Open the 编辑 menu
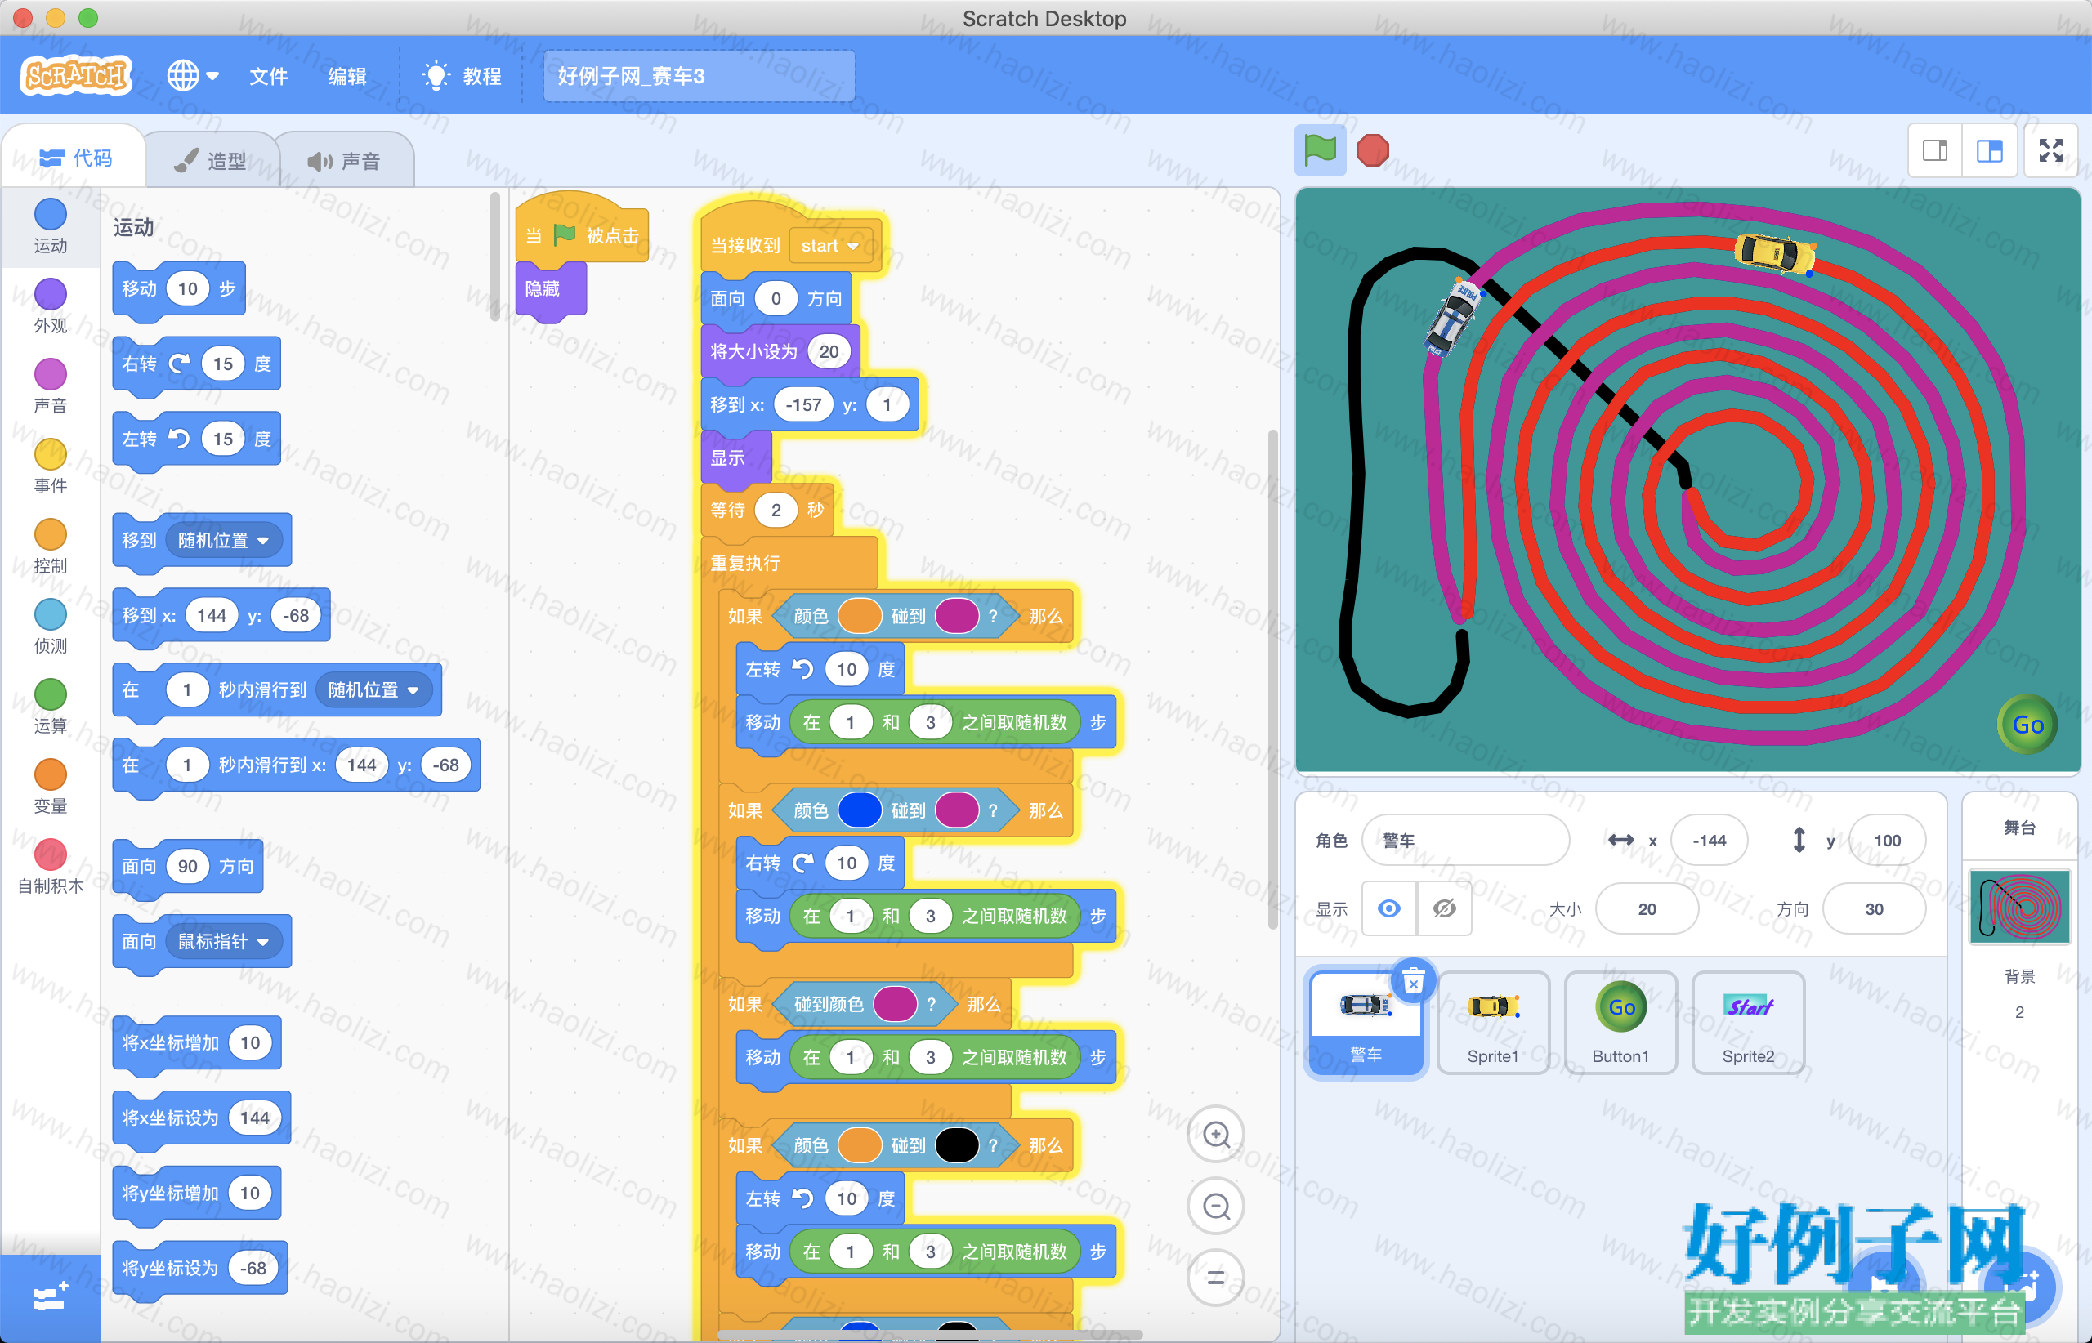Image resolution: width=2092 pixels, height=1343 pixels. (346, 76)
